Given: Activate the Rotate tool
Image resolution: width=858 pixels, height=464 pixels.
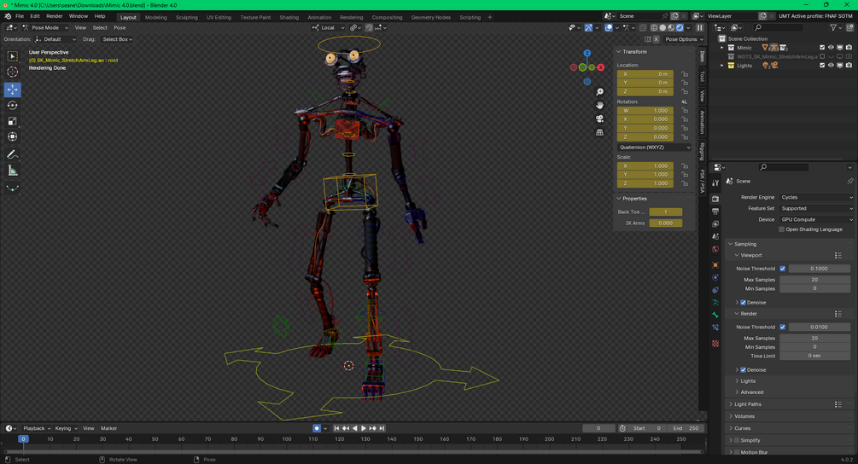Looking at the screenshot, I should tap(13, 105).
